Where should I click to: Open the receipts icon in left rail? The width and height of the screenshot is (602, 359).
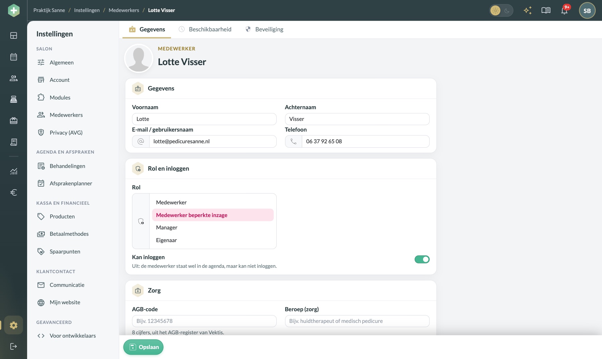13,142
